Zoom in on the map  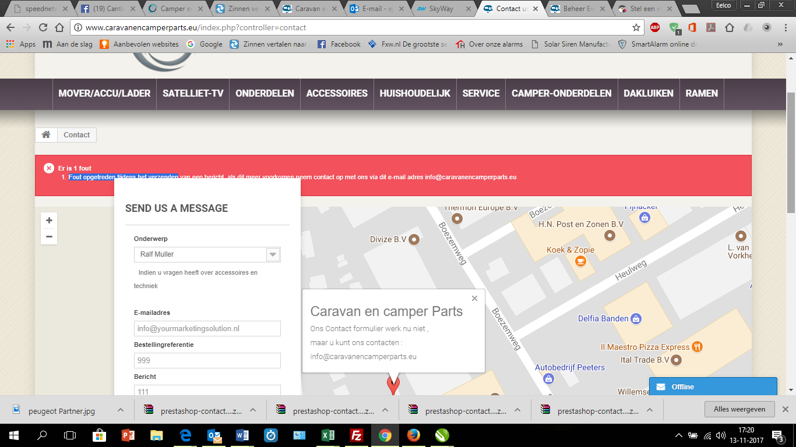pos(49,221)
